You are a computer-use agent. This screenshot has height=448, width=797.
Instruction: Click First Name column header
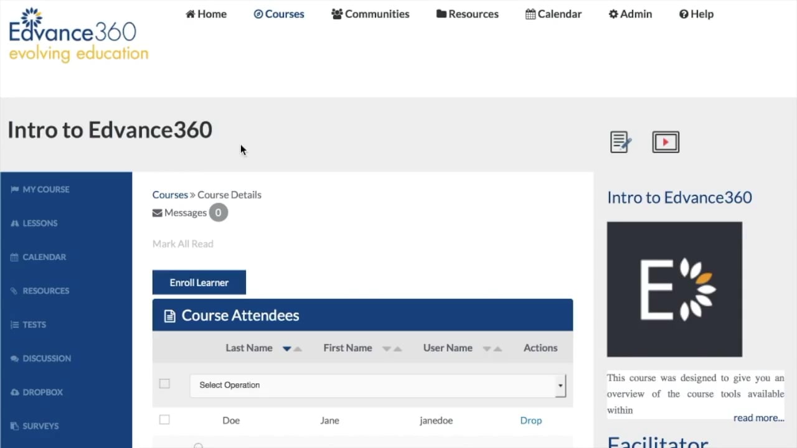click(x=347, y=348)
